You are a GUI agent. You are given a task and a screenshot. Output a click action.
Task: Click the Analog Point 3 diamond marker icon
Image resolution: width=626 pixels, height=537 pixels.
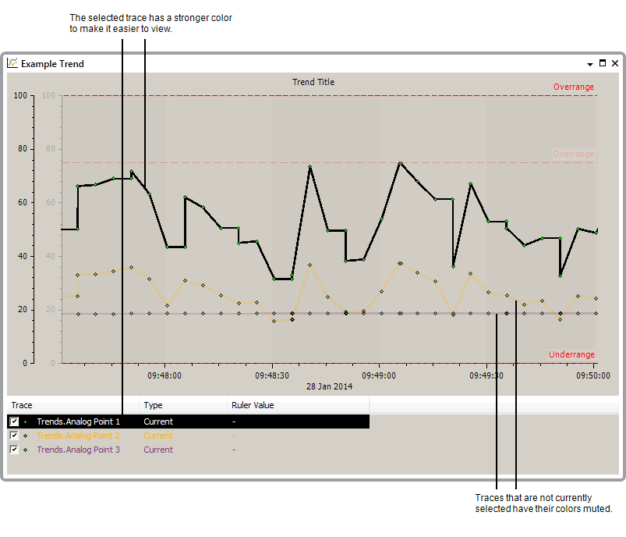[x=26, y=450]
